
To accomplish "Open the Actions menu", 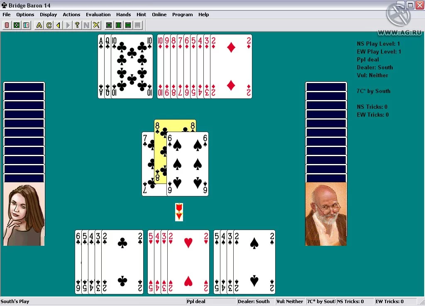I will tap(71, 15).
